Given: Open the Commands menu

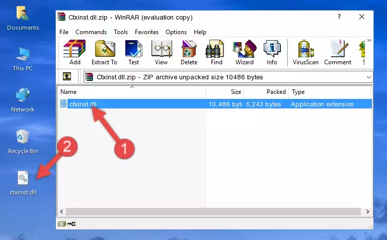Looking at the screenshot, I should point(91,32).
